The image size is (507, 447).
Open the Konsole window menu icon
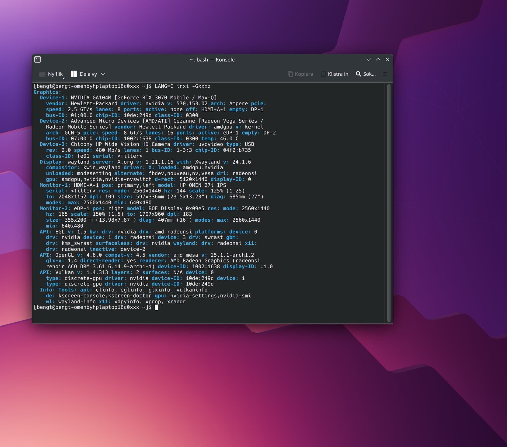pos(37,60)
